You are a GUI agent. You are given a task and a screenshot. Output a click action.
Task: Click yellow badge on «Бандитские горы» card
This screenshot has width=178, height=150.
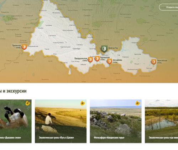(138, 103)
